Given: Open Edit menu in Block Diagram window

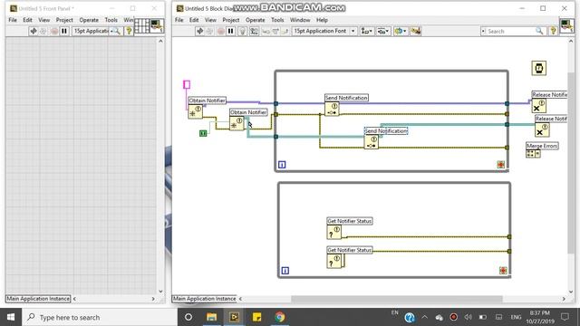Looking at the screenshot, I should point(194,20).
